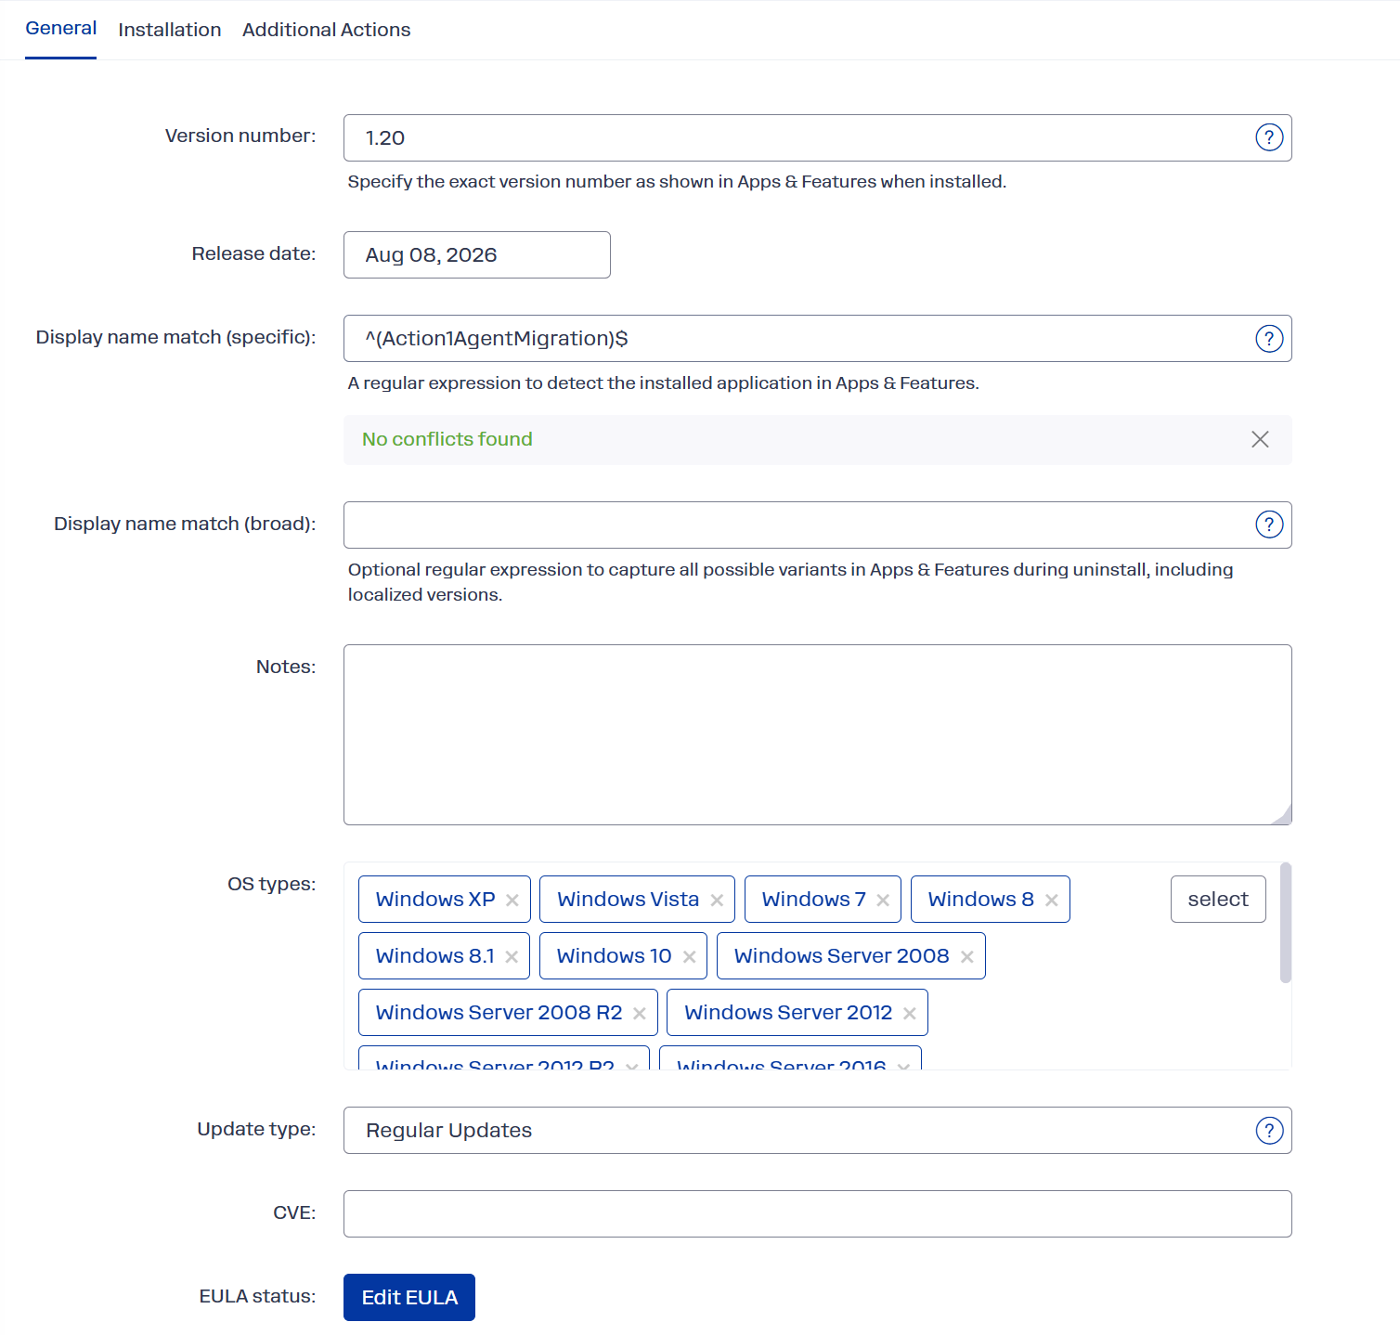Remove Windows 7 tag
The image size is (1400, 1335).
tap(883, 900)
